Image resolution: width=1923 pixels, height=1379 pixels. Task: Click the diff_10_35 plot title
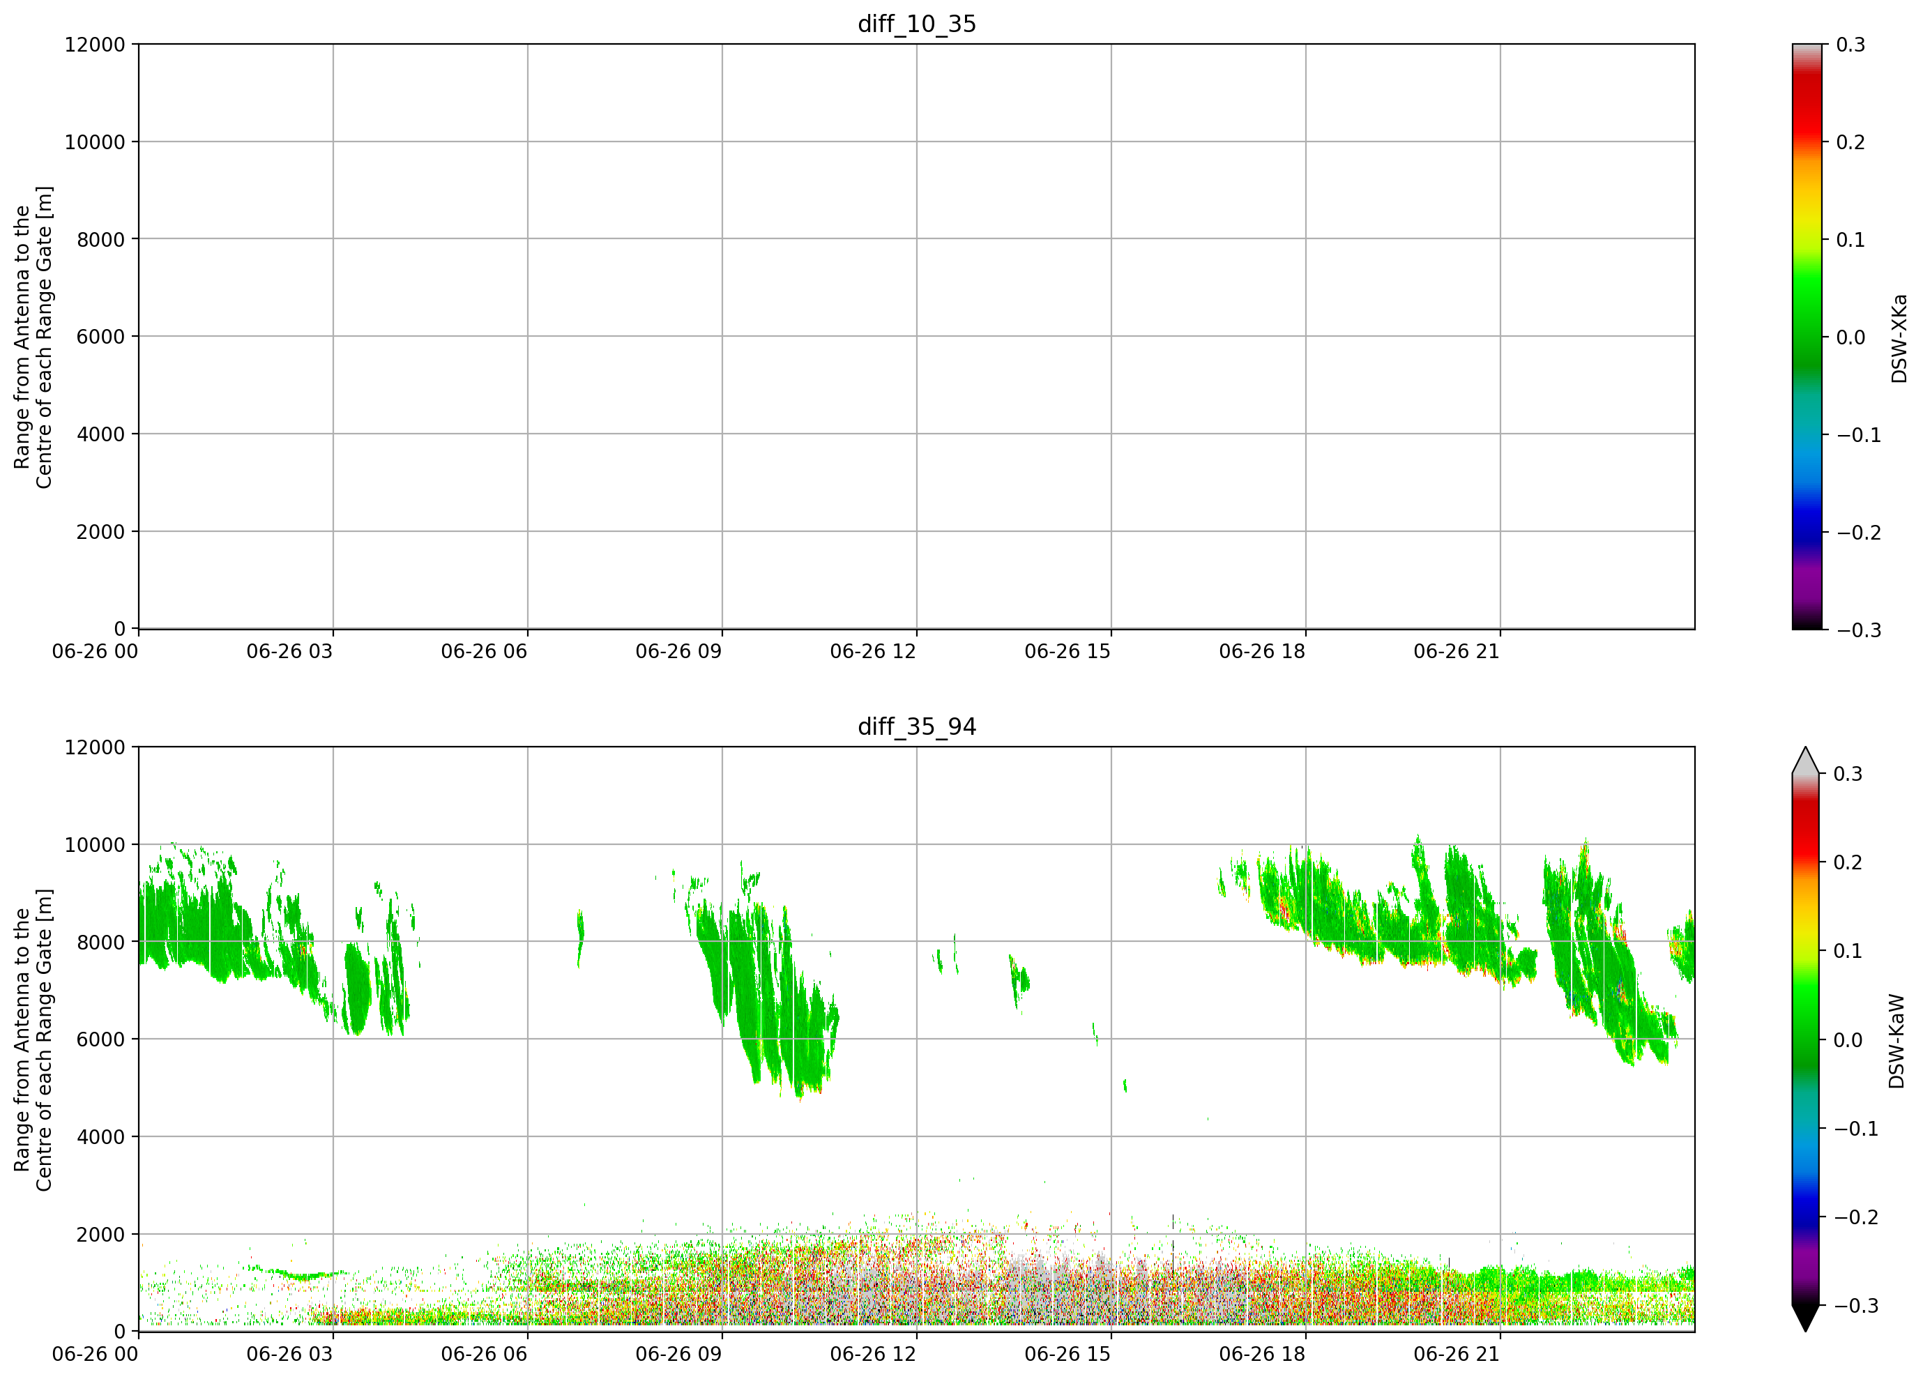pos(917,24)
